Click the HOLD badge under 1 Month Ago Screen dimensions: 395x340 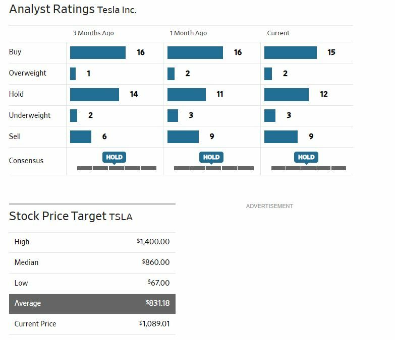[x=211, y=157]
